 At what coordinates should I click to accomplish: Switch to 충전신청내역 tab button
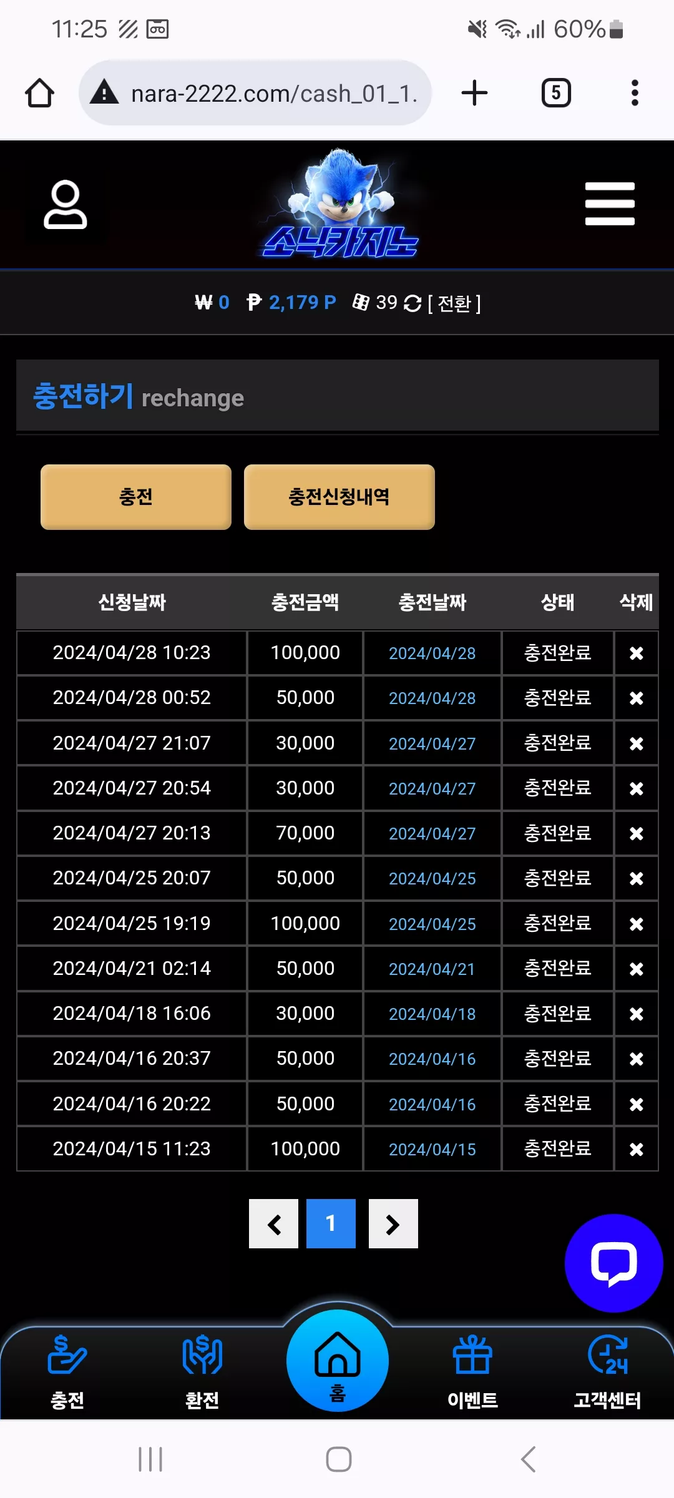click(x=339, y=497)
